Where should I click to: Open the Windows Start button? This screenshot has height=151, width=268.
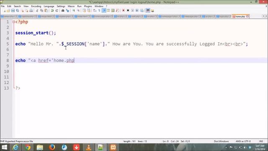(4, 147)
